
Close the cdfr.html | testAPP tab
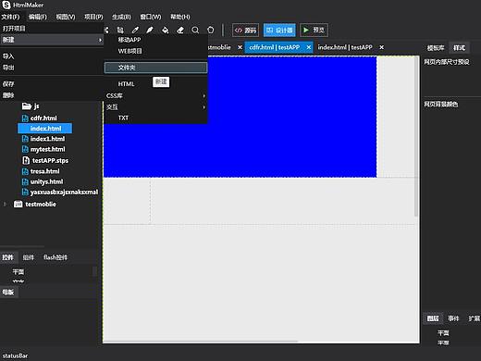click(308, 47)
